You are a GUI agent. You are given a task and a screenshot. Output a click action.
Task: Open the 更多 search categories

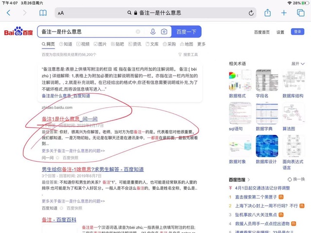point(201,44)
